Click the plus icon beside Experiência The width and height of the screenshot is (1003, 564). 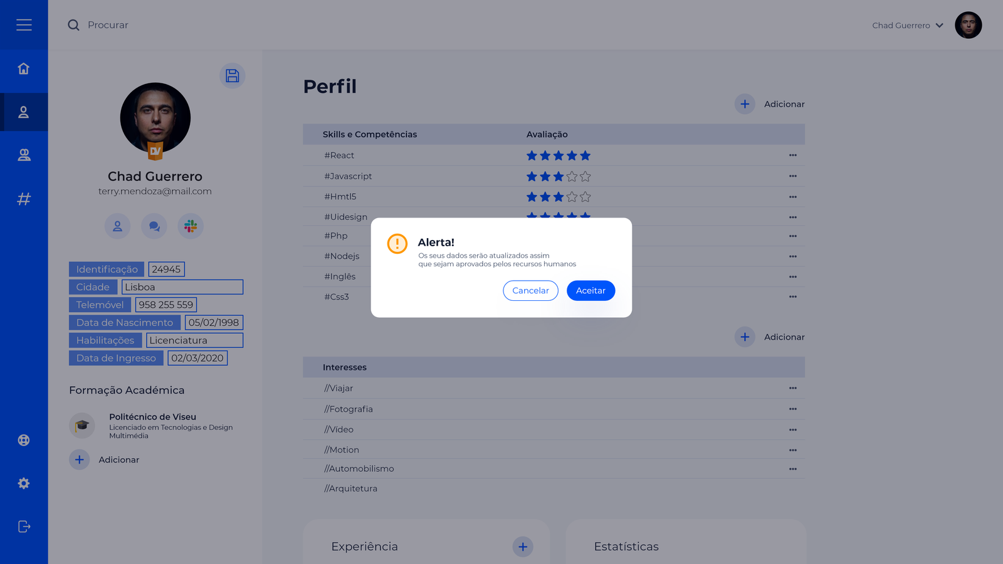click(523, 546)
